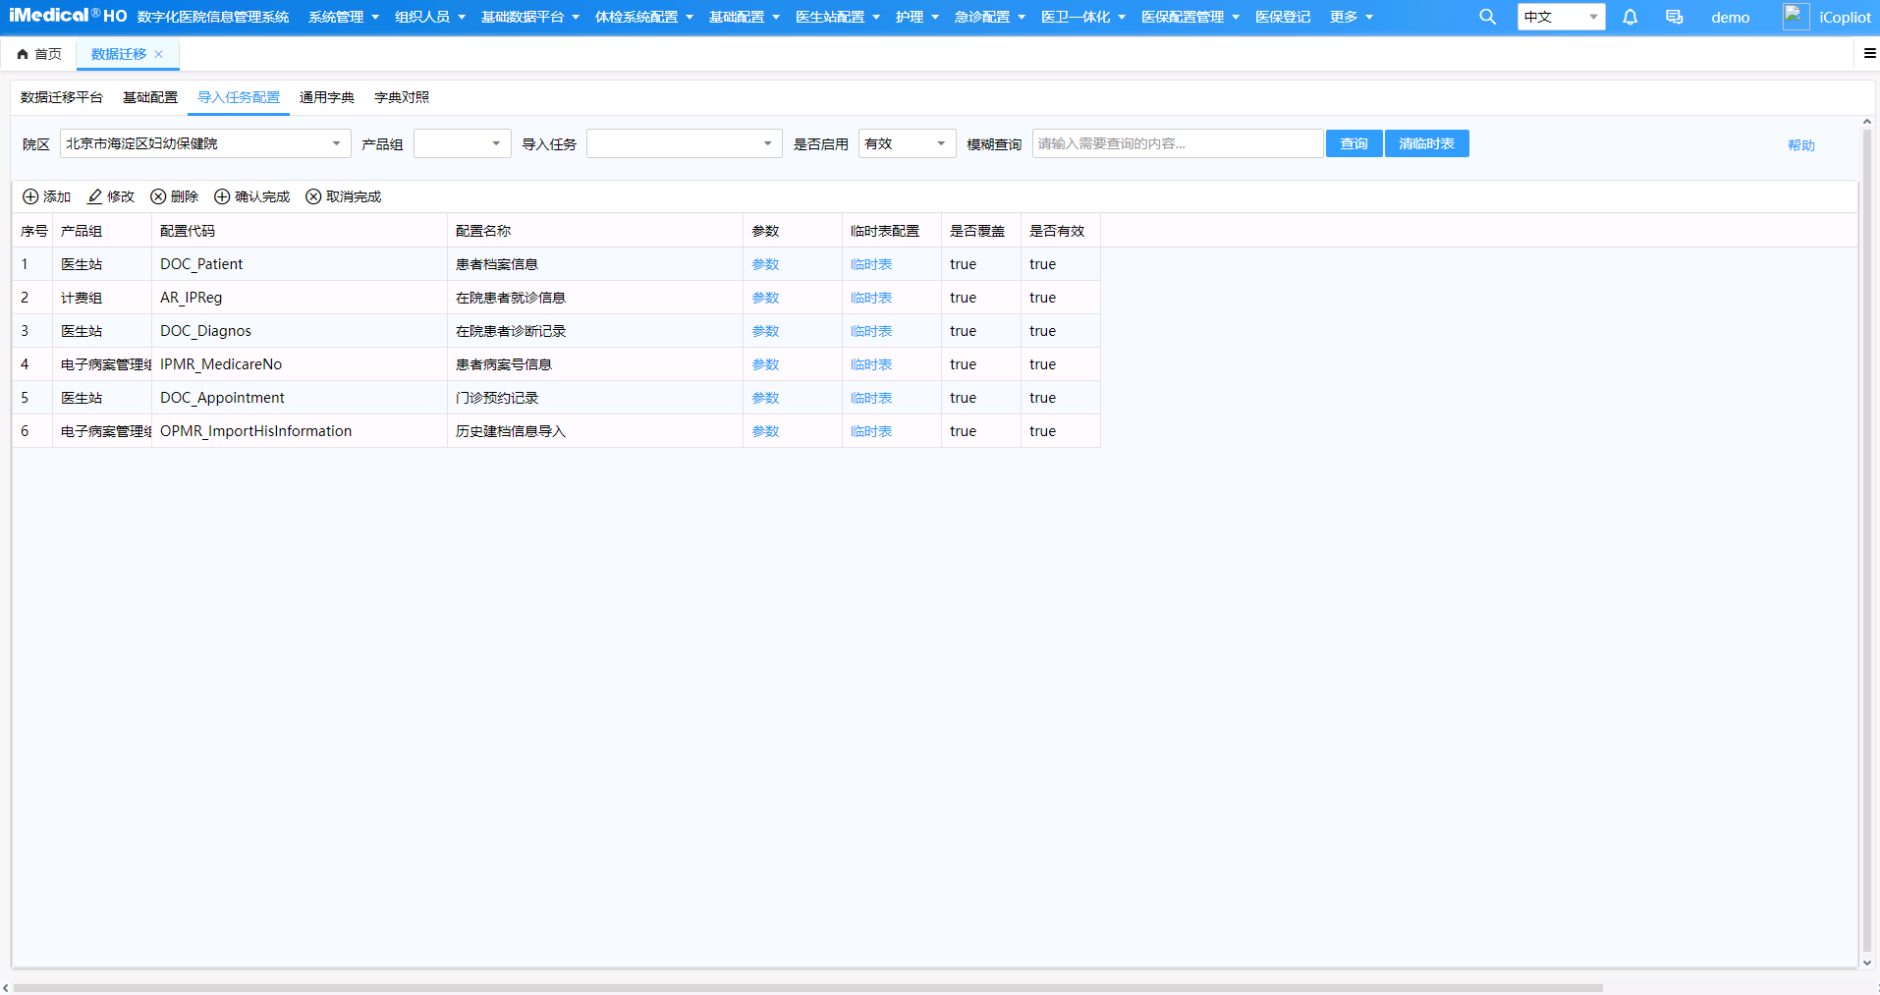
Task: Open the 系统管理 menu
Action: pyautogui.click(x=343, y=17)
